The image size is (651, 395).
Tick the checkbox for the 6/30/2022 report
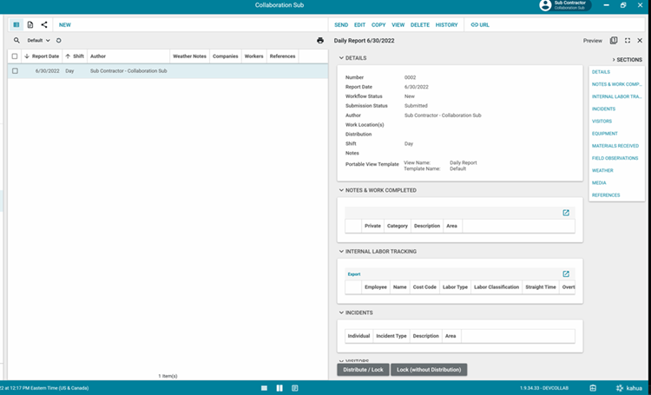[x=15, y=71]
